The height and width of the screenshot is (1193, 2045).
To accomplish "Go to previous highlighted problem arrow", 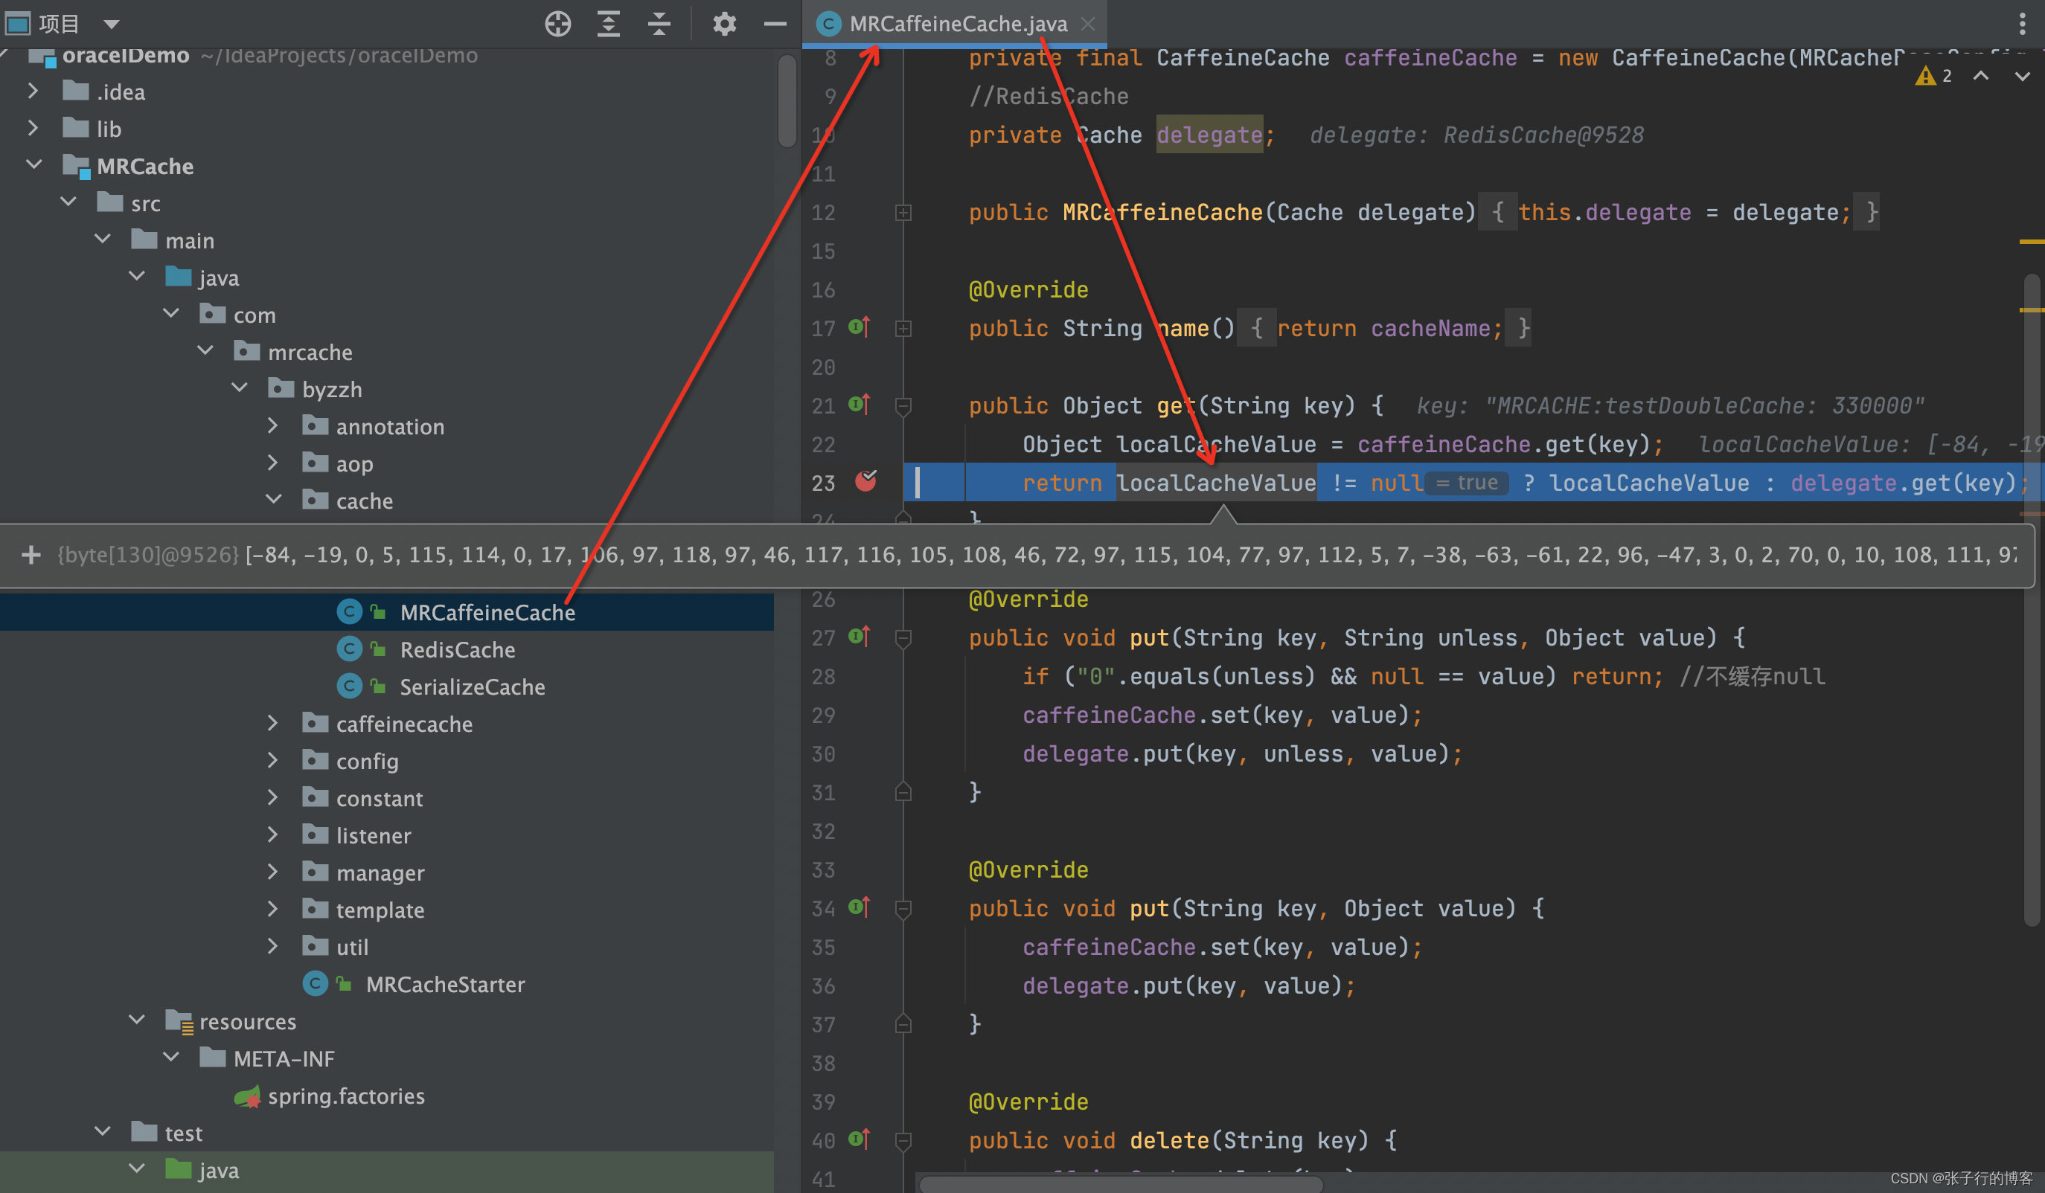I will coord(1981,75).
